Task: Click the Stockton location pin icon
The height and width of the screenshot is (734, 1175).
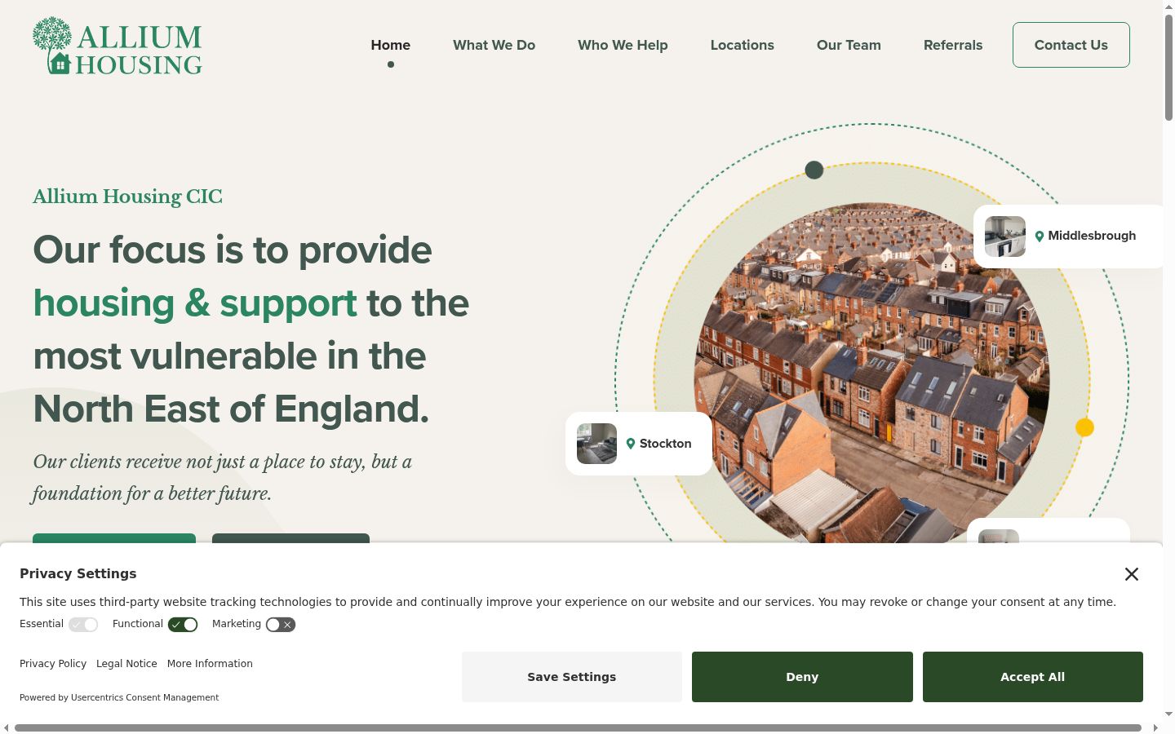Action: [631, 444]
